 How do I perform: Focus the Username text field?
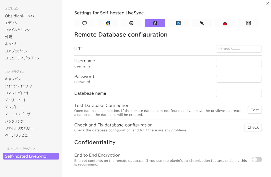point(239,63)
